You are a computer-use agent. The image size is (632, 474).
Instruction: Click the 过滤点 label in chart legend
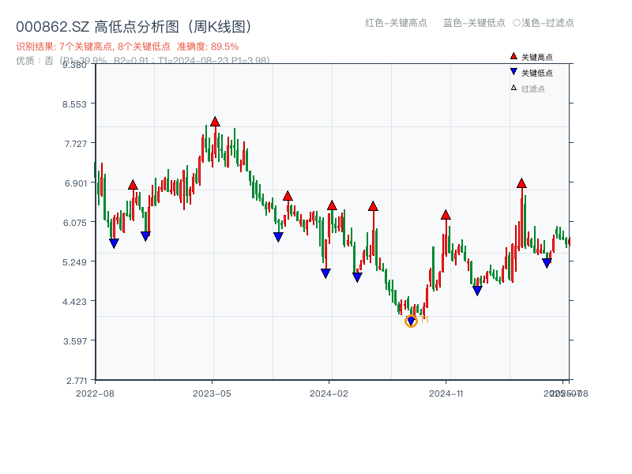(532, 88)
